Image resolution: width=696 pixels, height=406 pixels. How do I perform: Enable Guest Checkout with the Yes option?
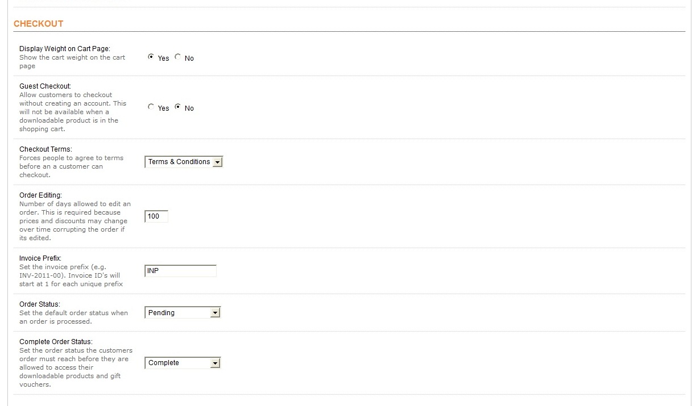click(151, 107)
